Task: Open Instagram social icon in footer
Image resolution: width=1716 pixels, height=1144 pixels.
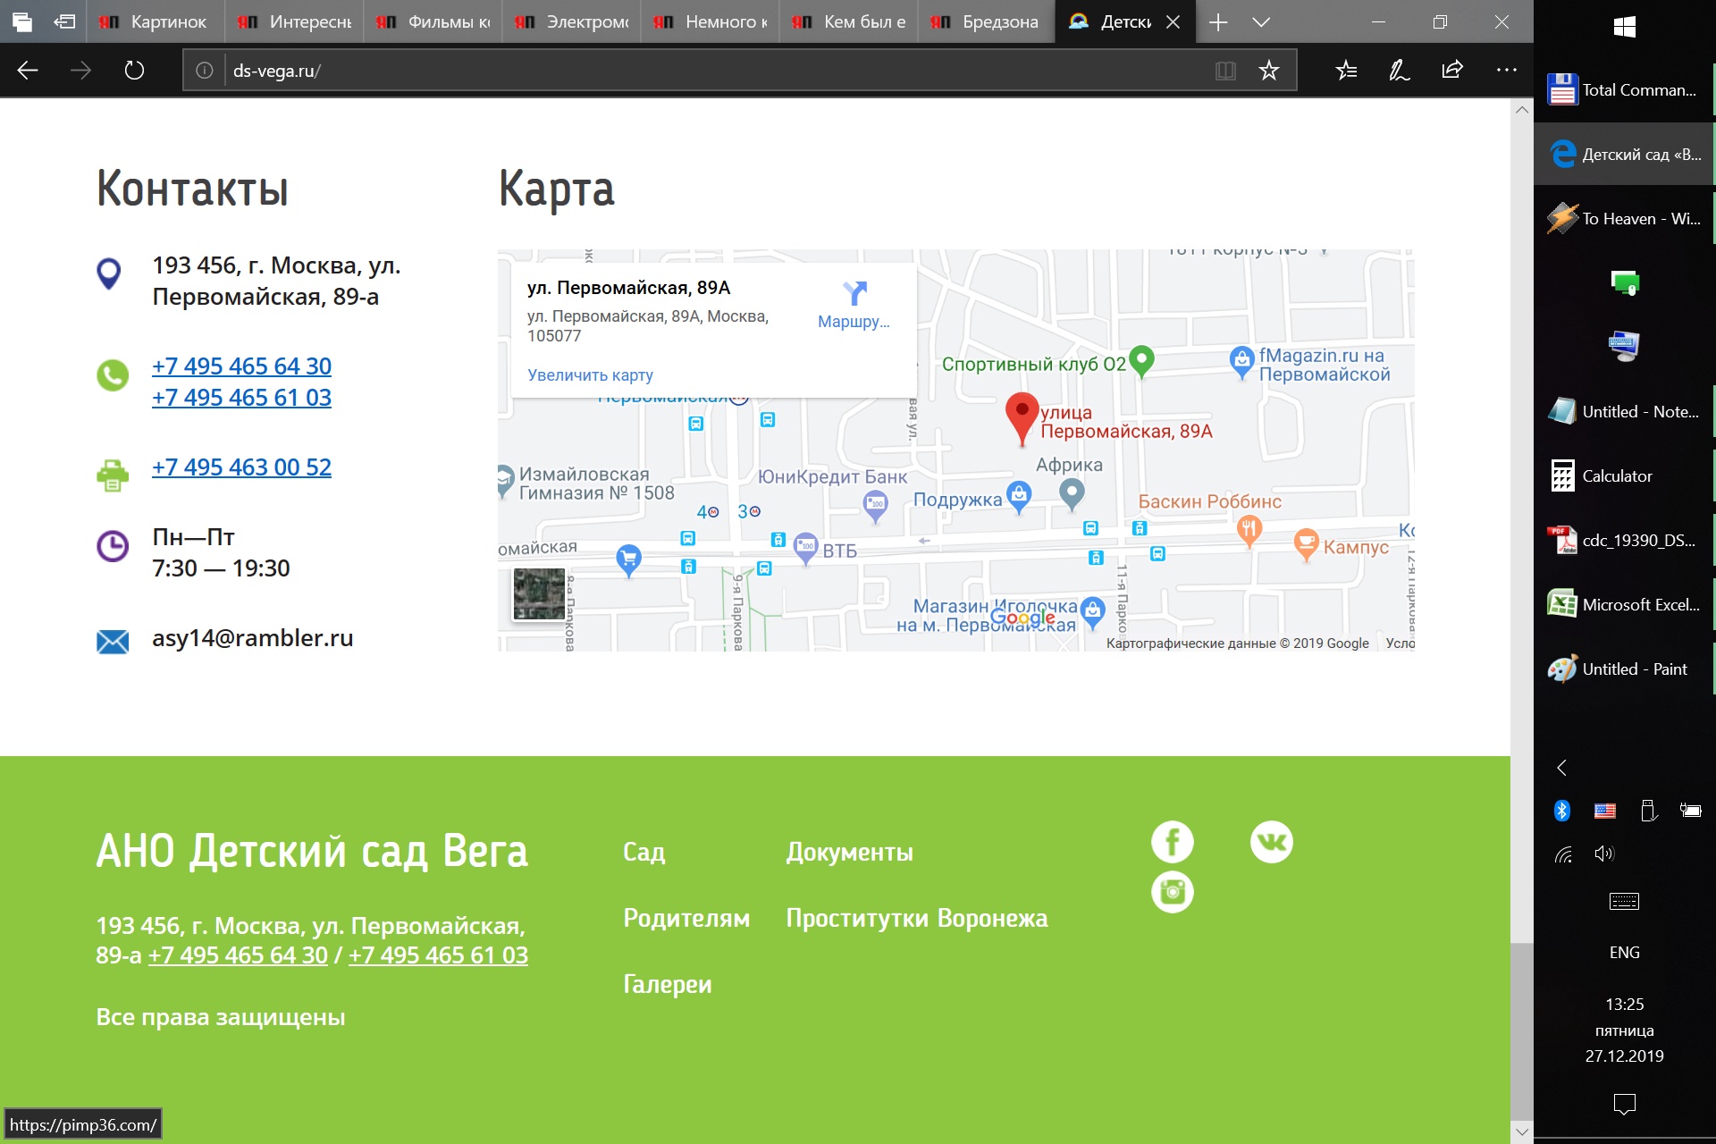Action: tap(1172, 892)
